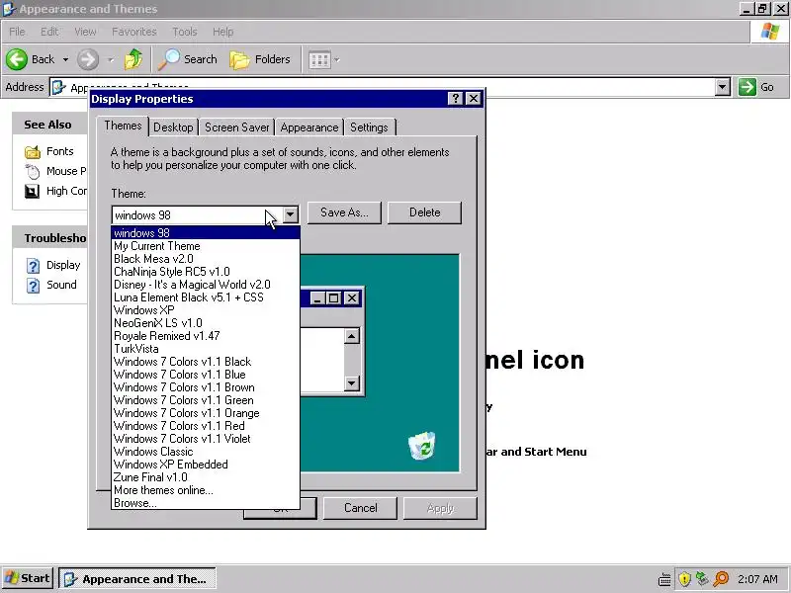Click the Recycle Bin in theme preview

(422, 446)
